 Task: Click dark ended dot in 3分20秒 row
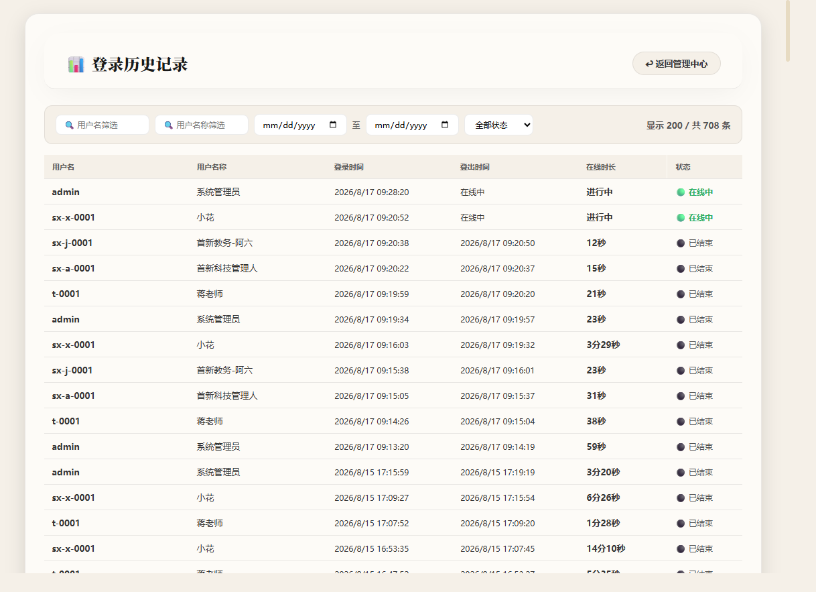point(681,473)
